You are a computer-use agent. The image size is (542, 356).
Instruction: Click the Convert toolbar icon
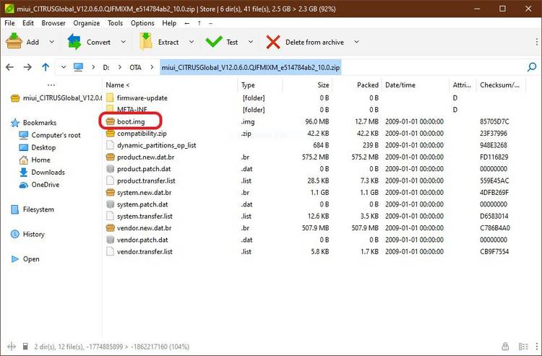(x=75, y=42)
